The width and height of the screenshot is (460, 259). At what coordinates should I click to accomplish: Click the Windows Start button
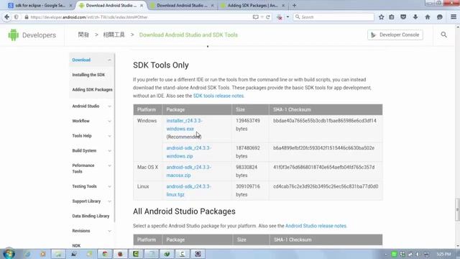[9, 253]
